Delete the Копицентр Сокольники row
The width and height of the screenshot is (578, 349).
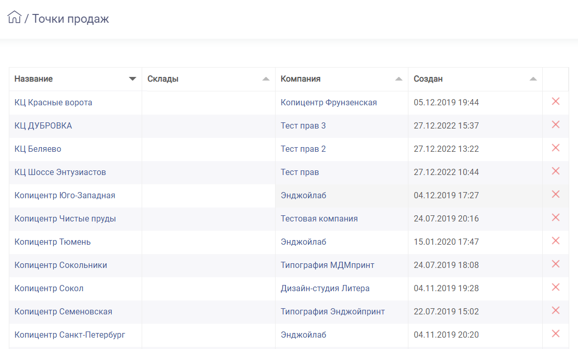point(556,264)
